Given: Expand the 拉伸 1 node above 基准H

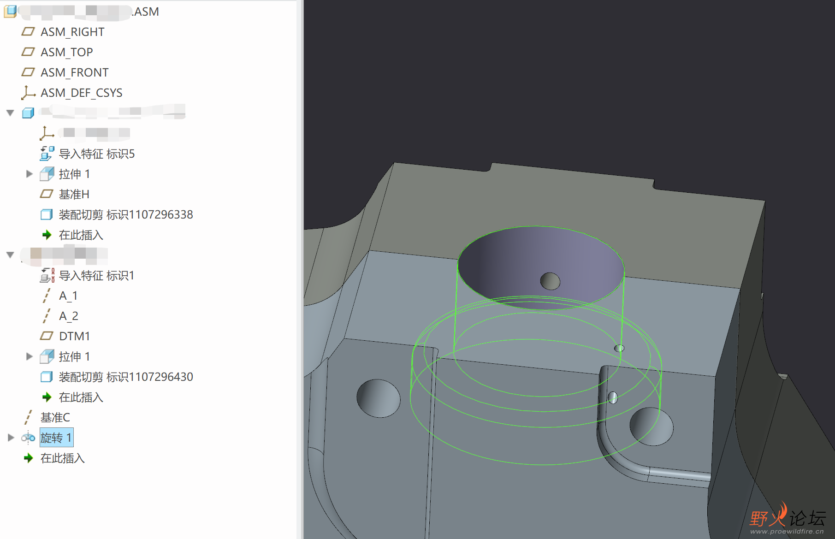Looking at the screenshot, I should 29,174.
